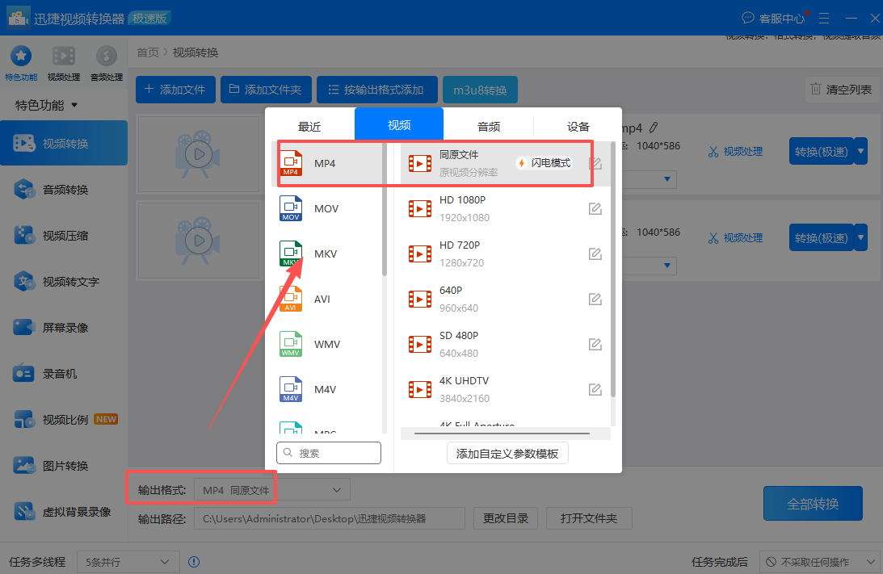Image resolution: width=883 pixels, height=574 pixels.
Task: Click the 全部转换 convert all button
Action: click(x=813, y=503)
